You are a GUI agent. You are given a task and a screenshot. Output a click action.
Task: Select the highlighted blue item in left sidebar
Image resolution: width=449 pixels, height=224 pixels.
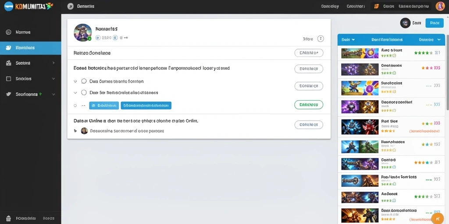[x=31, y=48]
